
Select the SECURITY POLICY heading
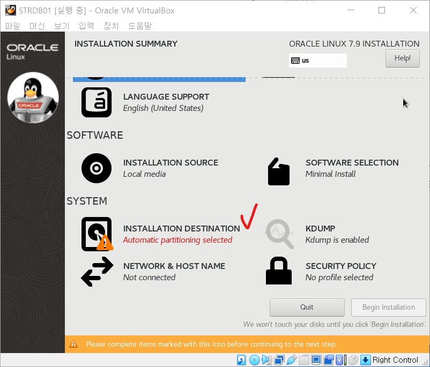(x=341, y=266)
